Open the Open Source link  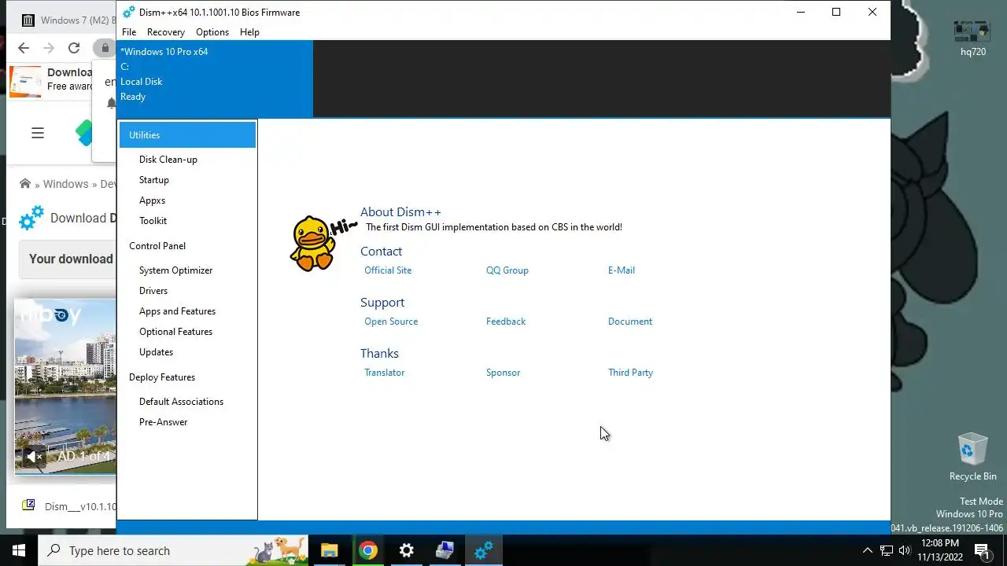[391, 322]
